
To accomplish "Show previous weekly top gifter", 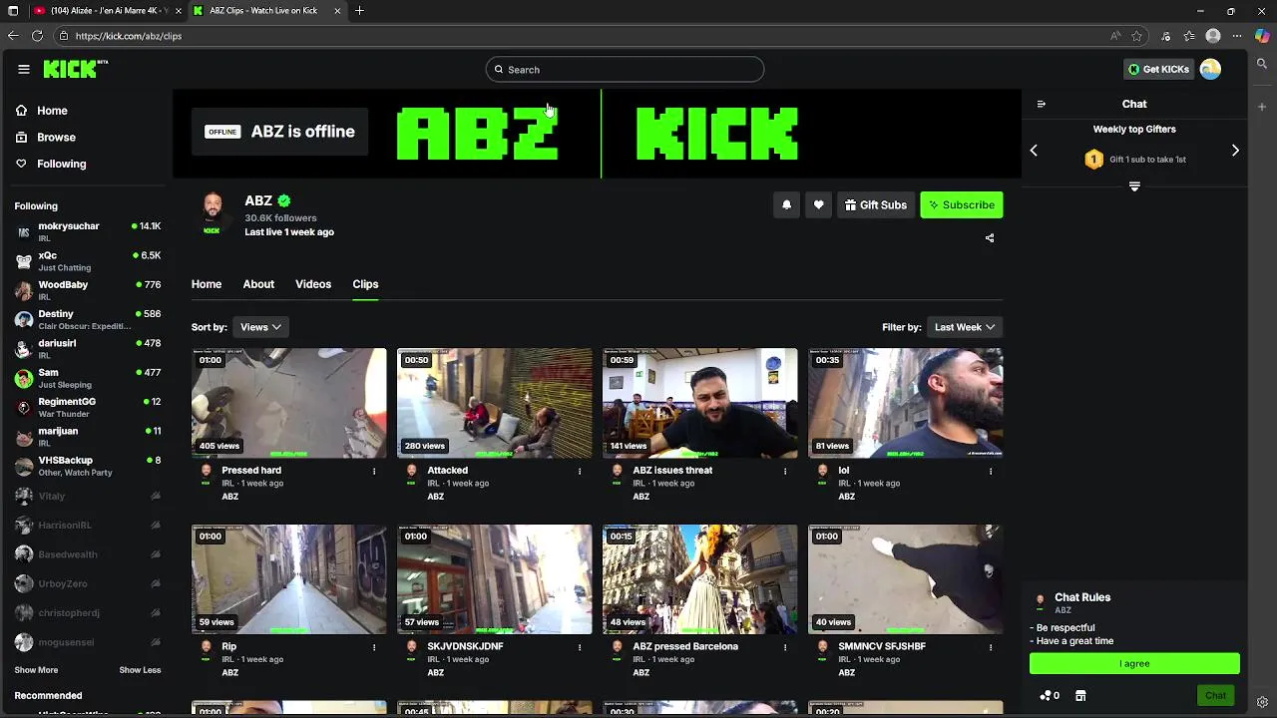I will point(1034,151).
